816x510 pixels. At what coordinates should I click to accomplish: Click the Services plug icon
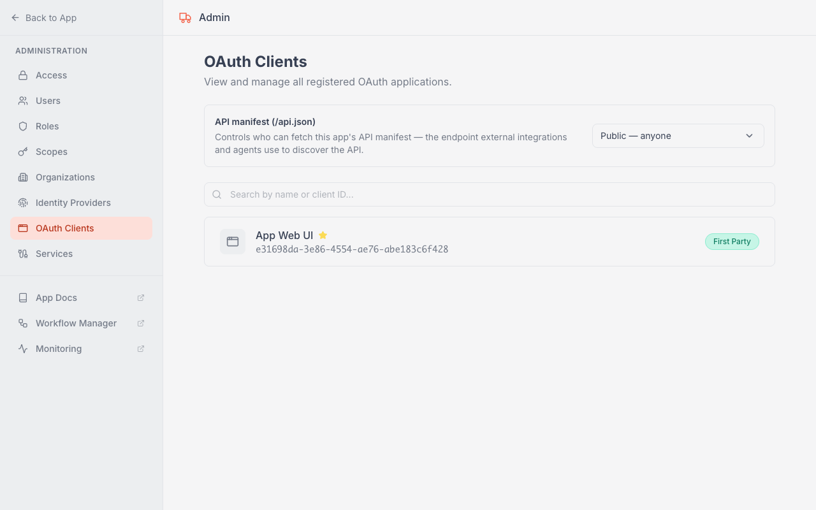pos(23,254)
